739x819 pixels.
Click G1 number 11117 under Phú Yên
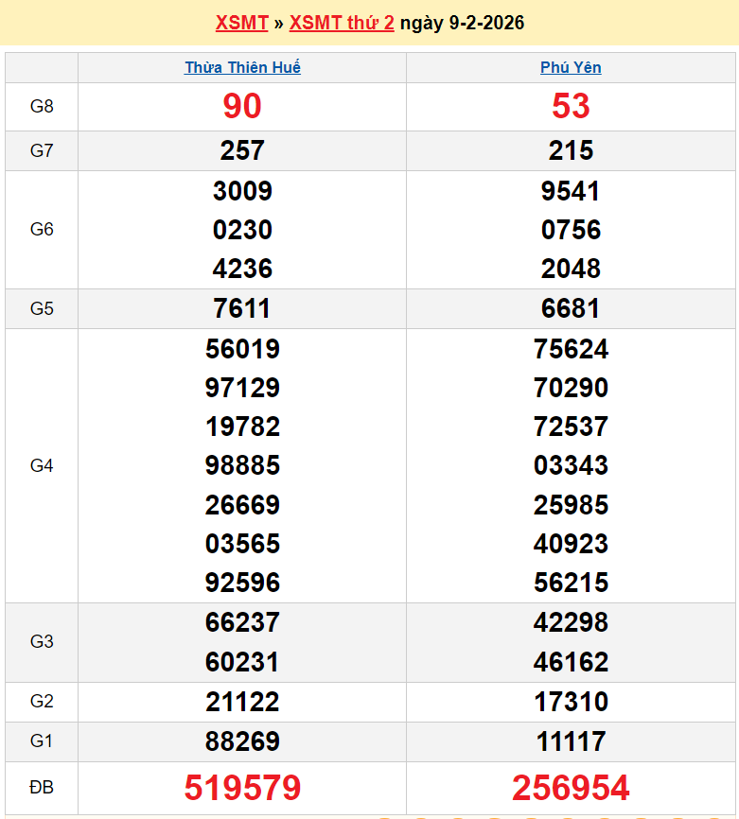tap(571, 741)
